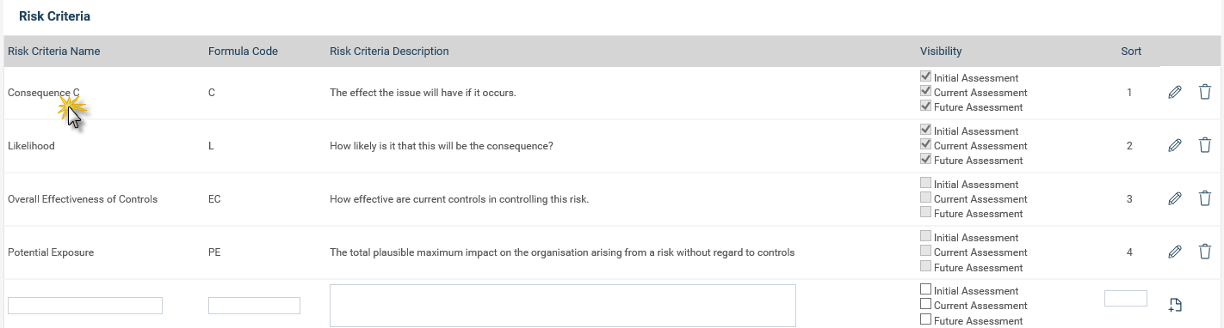Delete Overall Effectiveness of Controls row

[1205, 198]
